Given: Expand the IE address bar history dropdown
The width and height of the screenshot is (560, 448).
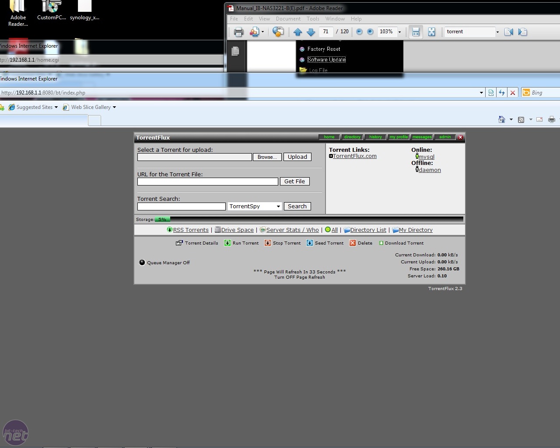Looking at the screenshot, I should (x=481, y=93).
